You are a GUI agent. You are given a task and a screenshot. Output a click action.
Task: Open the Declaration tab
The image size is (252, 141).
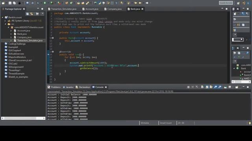tap(83, 87)
